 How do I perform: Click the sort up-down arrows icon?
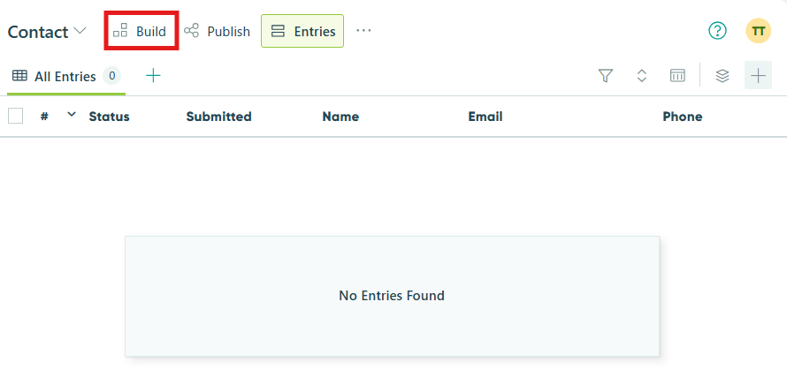tap(641, 76)
